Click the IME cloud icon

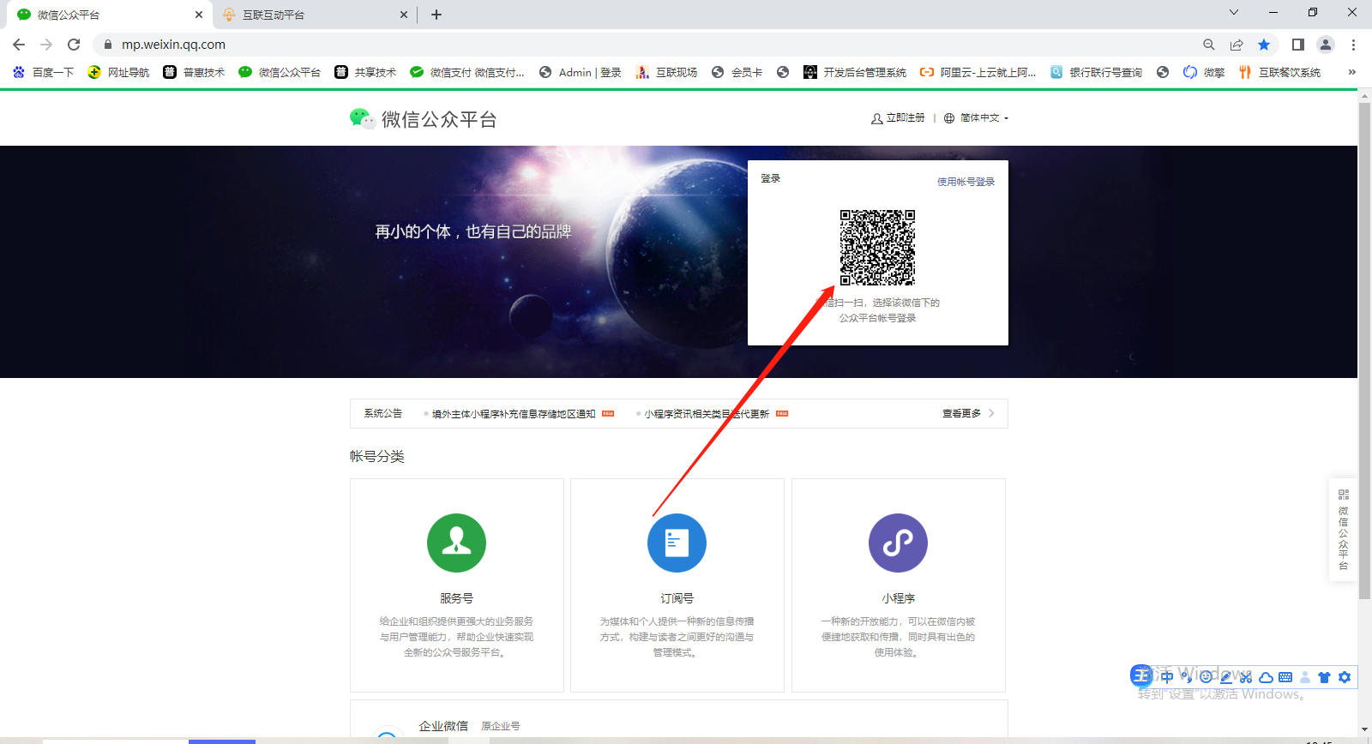[1266, 677]
